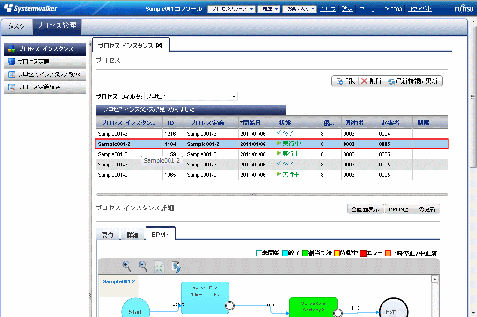This screenshot has height=317, width=477.
Task: Select the highlighted row with ID 1184
Action: click(x=272, y=144)
